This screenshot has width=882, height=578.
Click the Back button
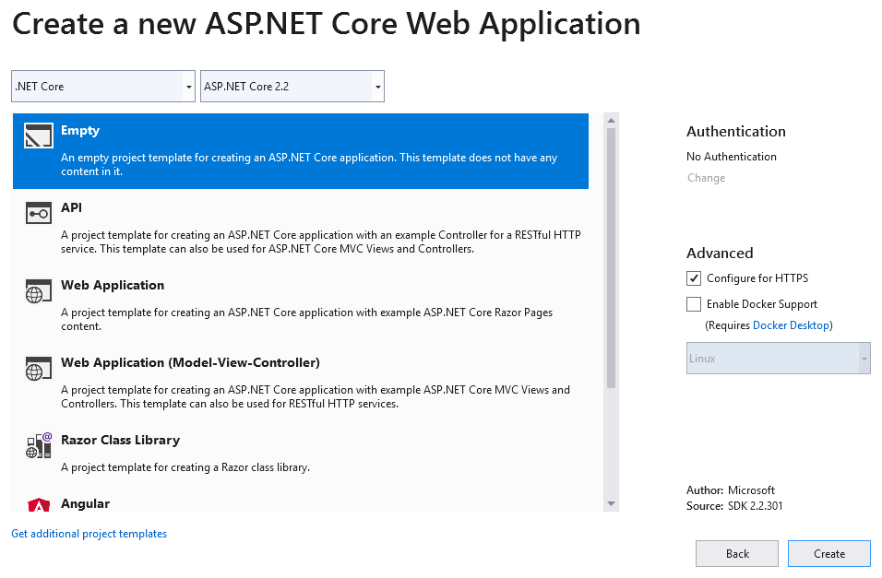point(737,554)
